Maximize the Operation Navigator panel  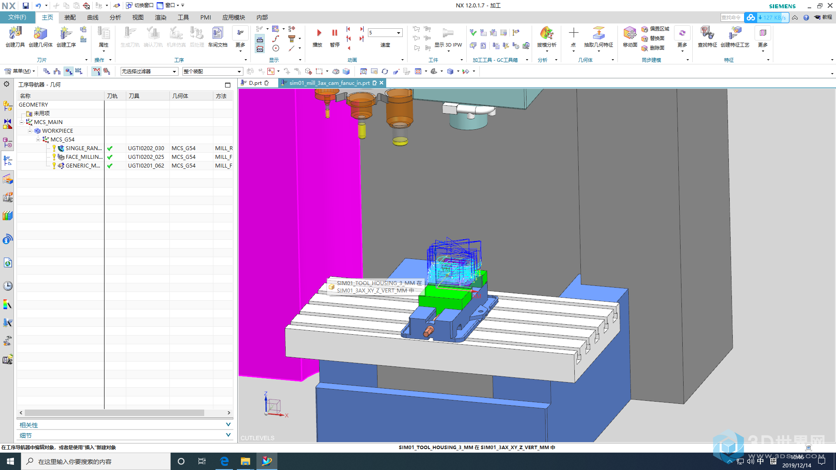(228, 85)
